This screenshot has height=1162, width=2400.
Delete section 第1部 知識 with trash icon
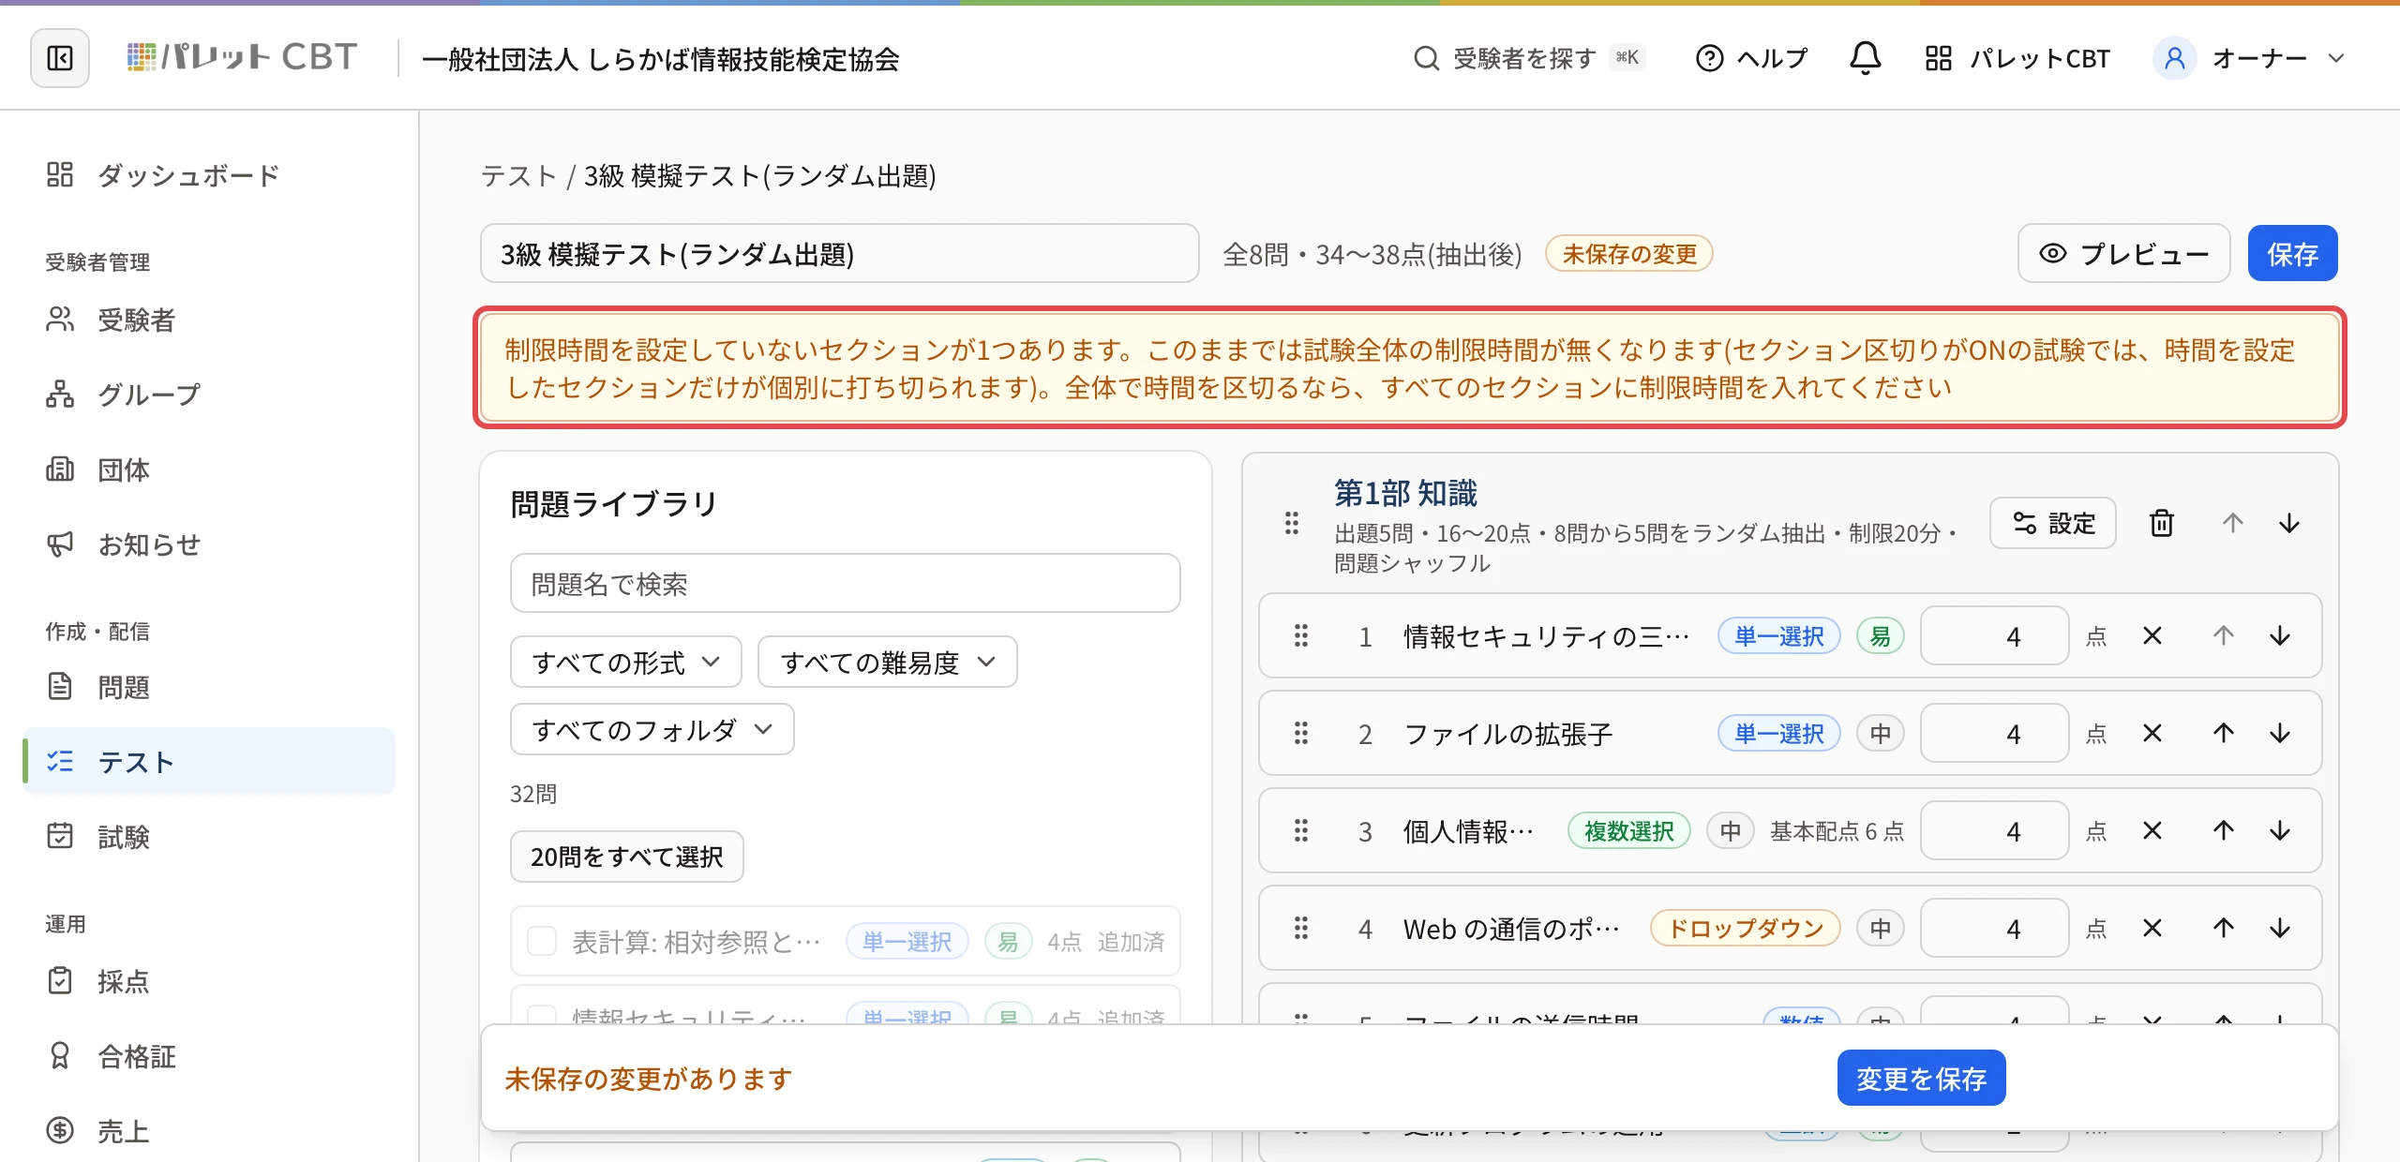point(2161,523)
